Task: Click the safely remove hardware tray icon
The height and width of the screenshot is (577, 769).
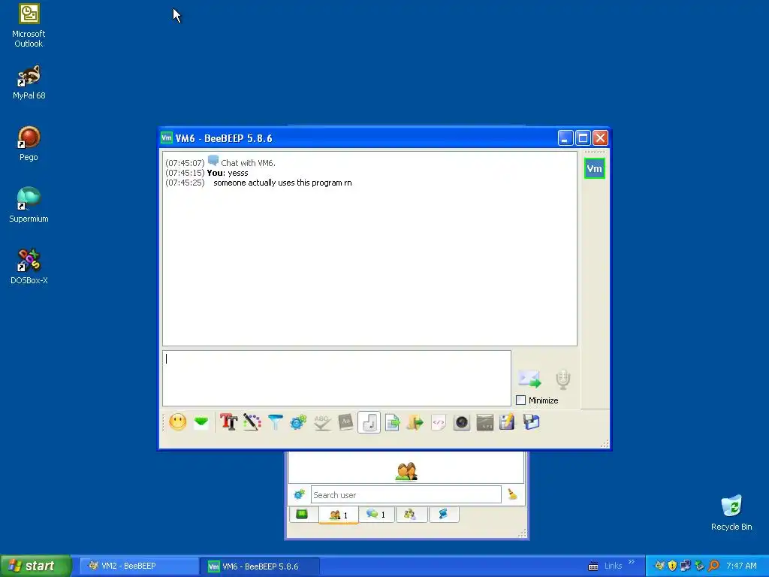Action: point(699,566)
